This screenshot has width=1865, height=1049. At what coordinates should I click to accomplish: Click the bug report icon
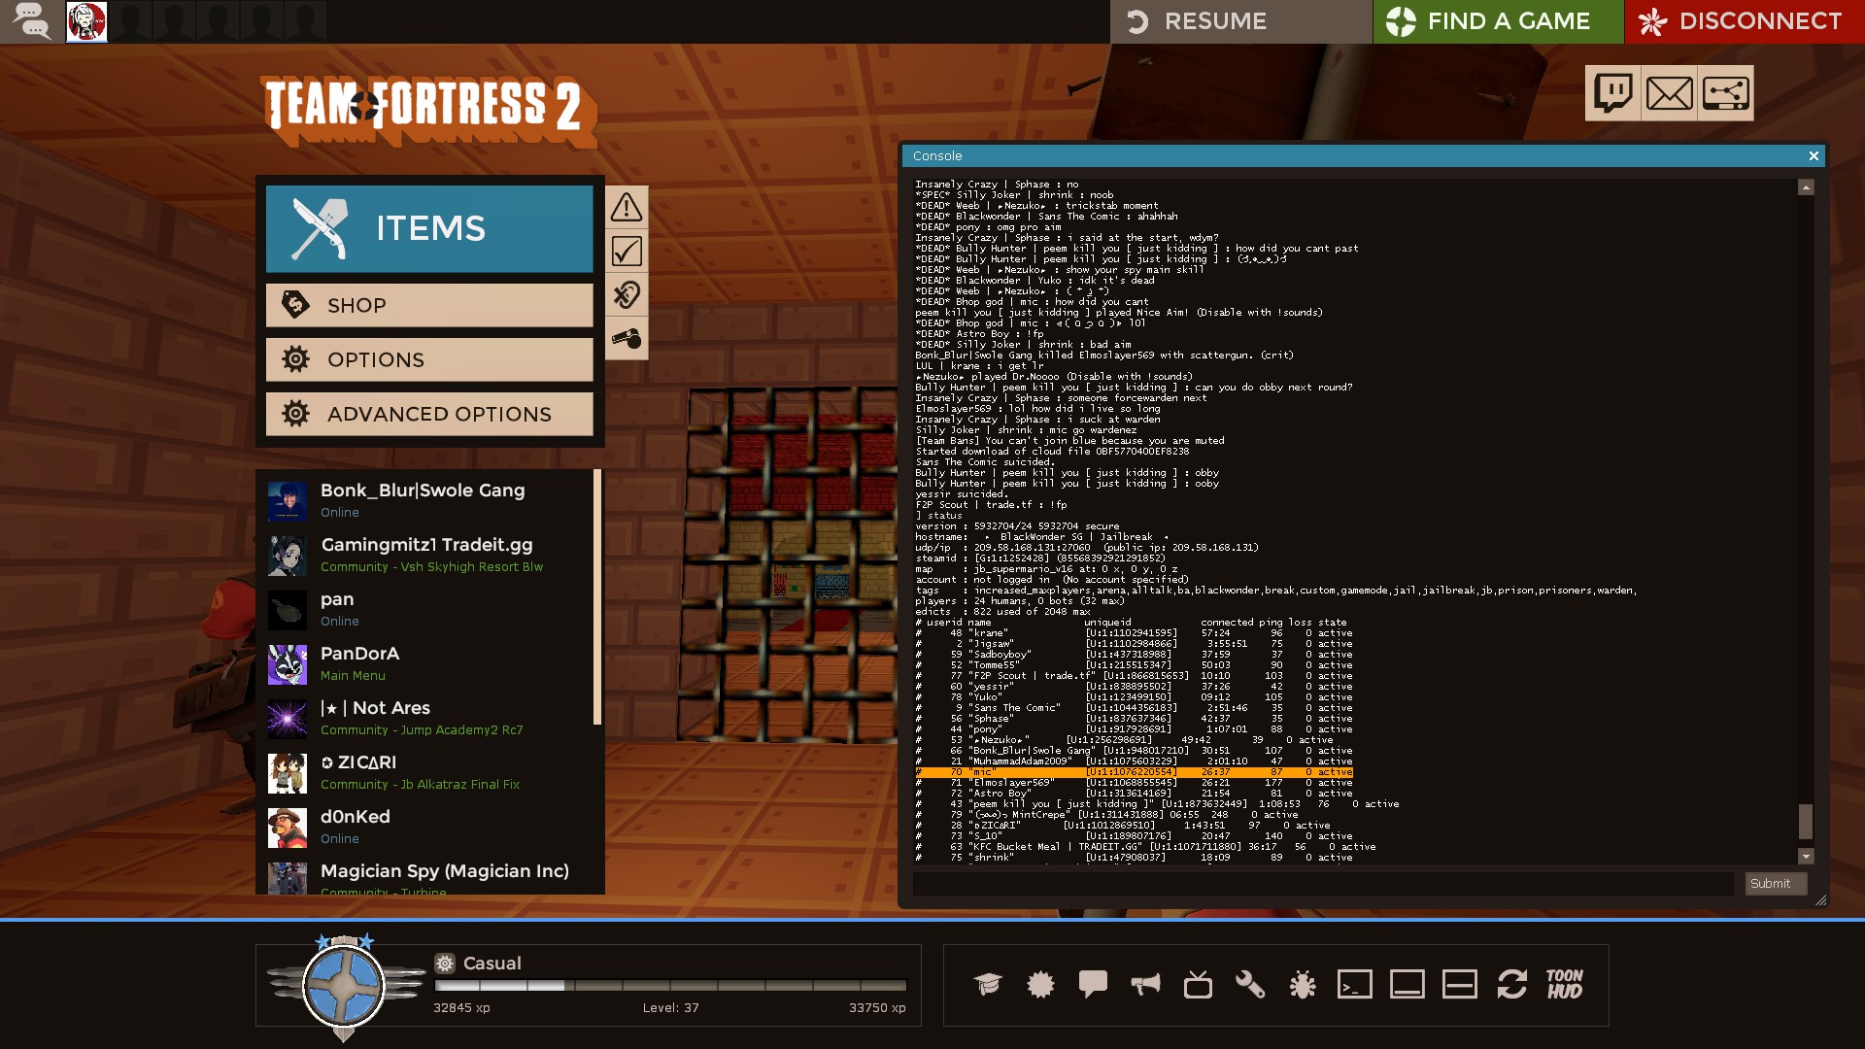[x=1303, y=984]
